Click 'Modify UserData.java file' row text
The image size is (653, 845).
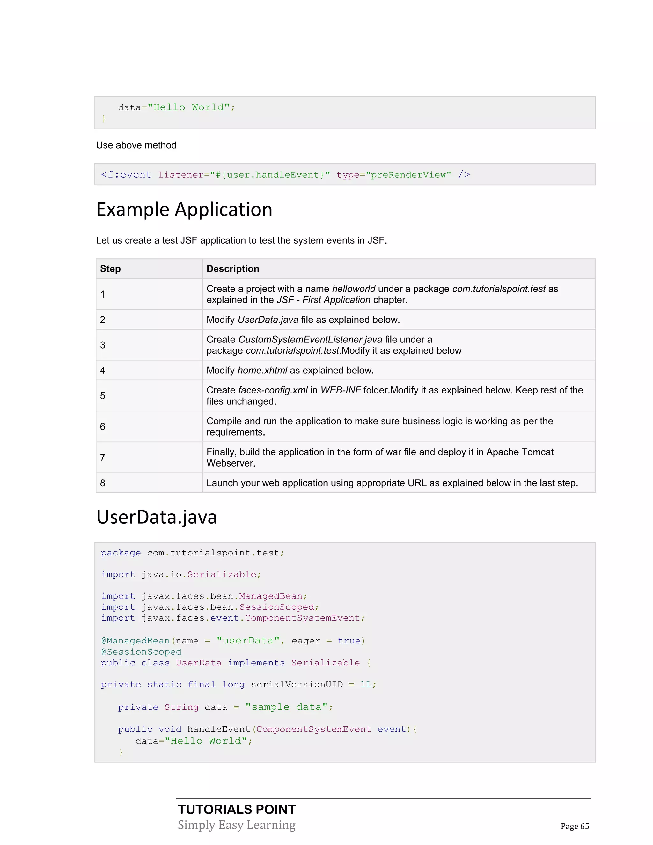click(x=303, y=320)
